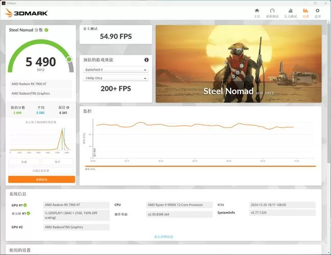Viewport: 331px width, 255px height.
Task: Click the compare result online (在线比较结果) button
Action: click(x=41, y=171)
